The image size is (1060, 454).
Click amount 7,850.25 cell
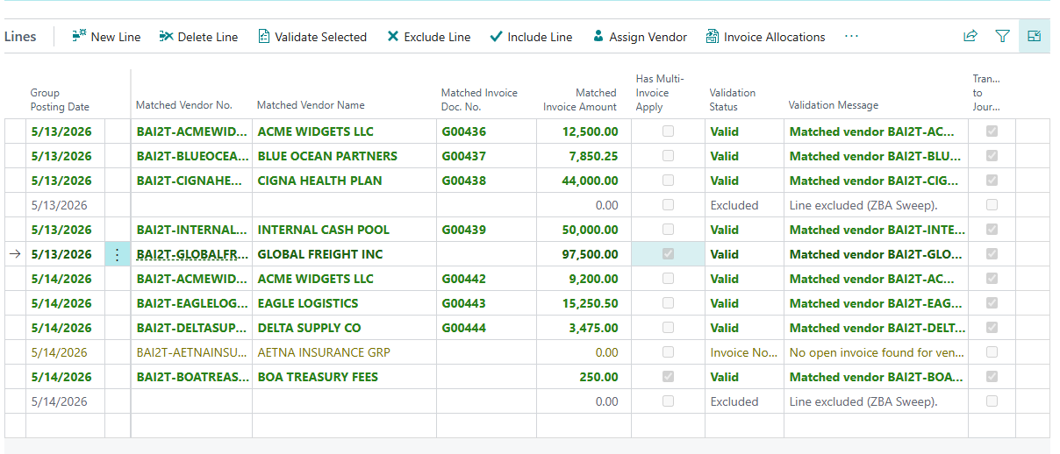(x=584, y=156)
